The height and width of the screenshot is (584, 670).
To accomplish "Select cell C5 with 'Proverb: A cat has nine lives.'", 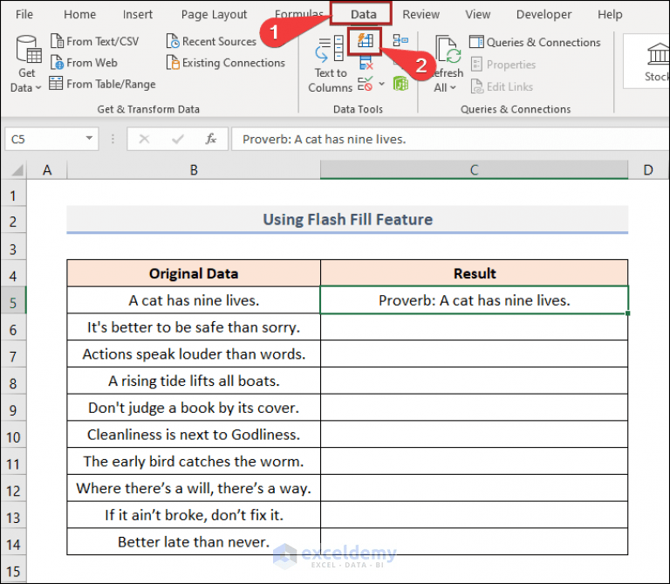I will (x=475, y=300).
